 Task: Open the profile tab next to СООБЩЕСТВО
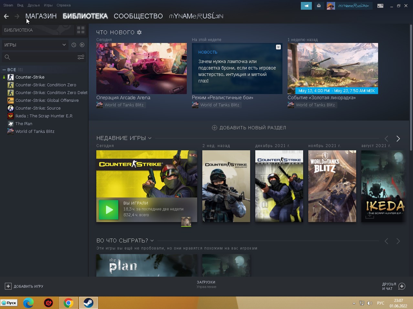196,16
